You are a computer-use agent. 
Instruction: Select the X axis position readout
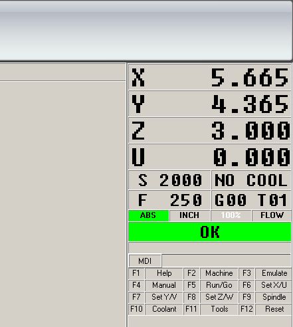(x=209, y=77)
